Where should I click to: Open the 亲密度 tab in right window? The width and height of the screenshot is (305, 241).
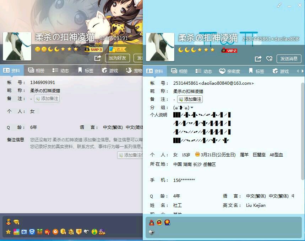(x=229, y=71)
